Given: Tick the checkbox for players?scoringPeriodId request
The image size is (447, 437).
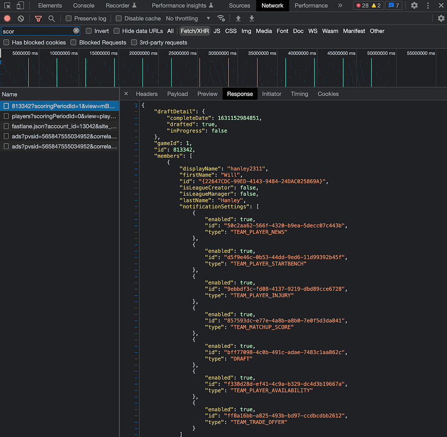Looking at the screenshot, I should (6, 116).
